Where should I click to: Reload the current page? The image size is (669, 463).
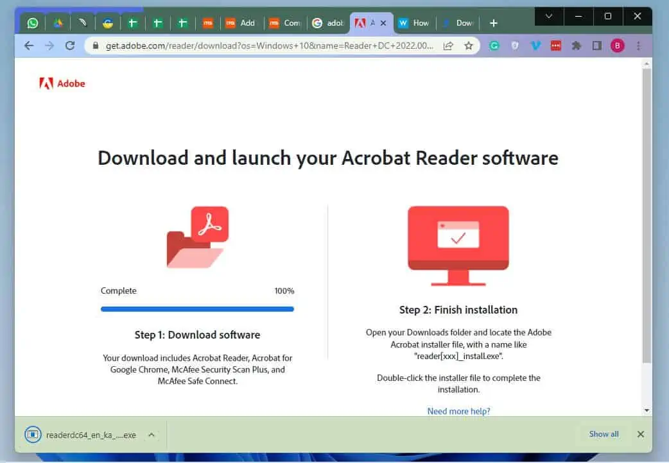[70, 46]
